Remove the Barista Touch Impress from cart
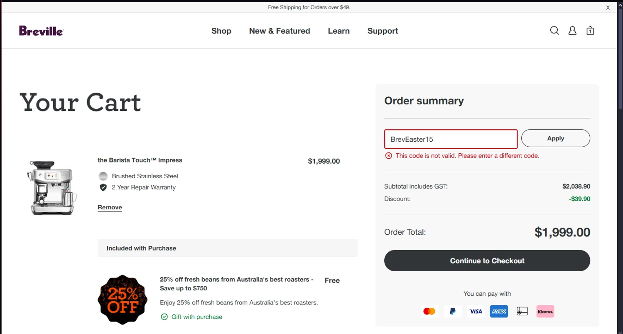 click(x=110, y=207)
